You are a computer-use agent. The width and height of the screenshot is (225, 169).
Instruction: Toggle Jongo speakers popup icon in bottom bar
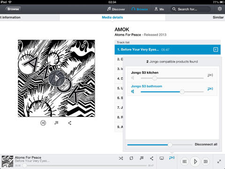pos(172,158)
